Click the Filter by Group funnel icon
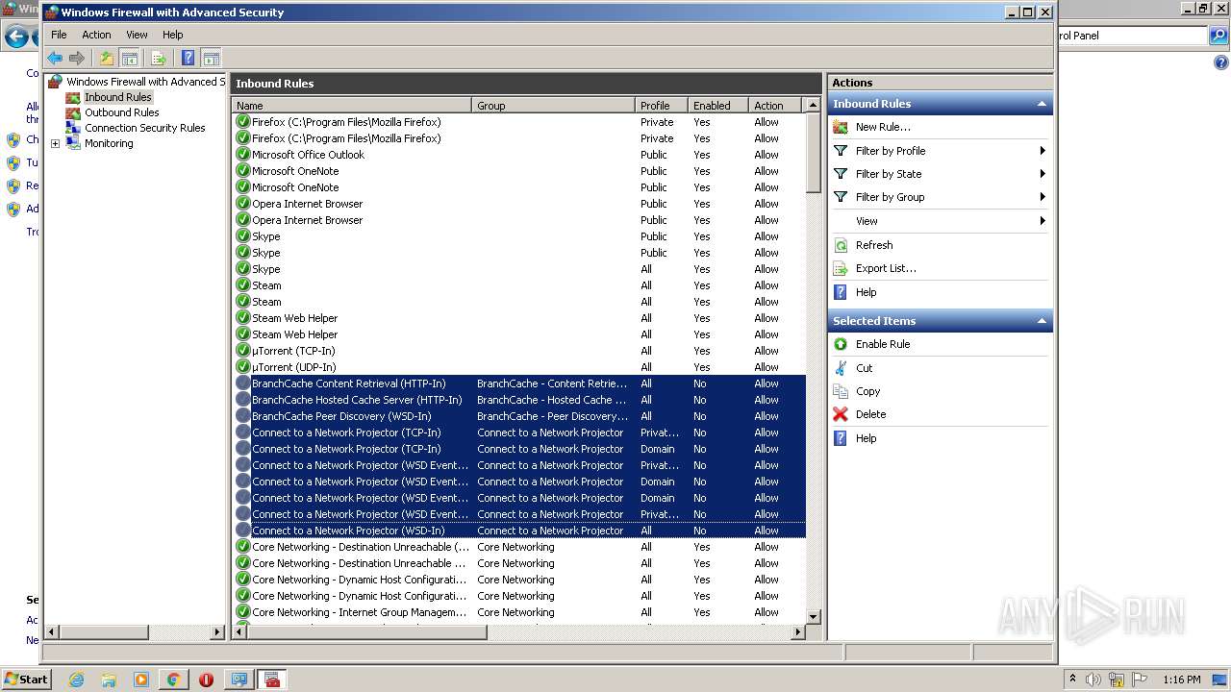This screenshot has height=692, width=1231. tap(841, 197)
